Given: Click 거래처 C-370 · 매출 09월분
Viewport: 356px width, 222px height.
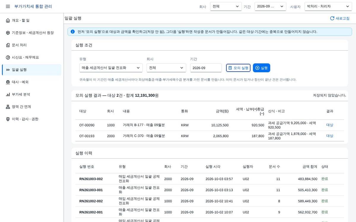Looking at the screenshot, I should [x=144, y=136].
